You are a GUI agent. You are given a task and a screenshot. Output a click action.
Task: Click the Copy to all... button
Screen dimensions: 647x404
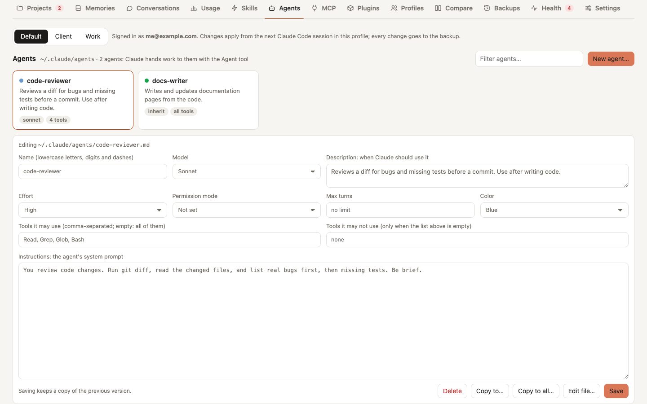coord(536,391)
